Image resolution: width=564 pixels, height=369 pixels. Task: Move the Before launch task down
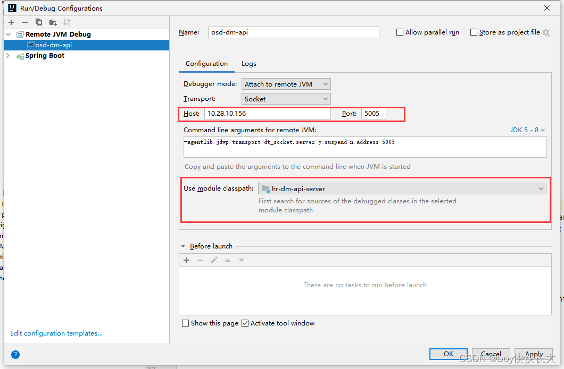[x=242, y=260]
